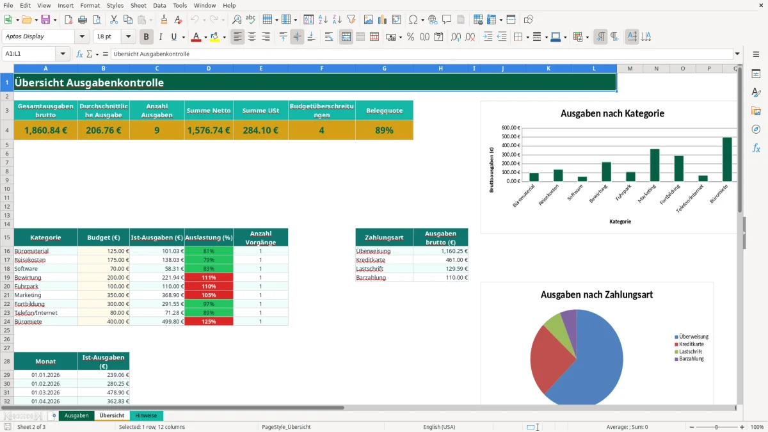Open the Format menu
Image resolution: width=768 pixels, height=432 pixels.
click(x=90, y=5)
